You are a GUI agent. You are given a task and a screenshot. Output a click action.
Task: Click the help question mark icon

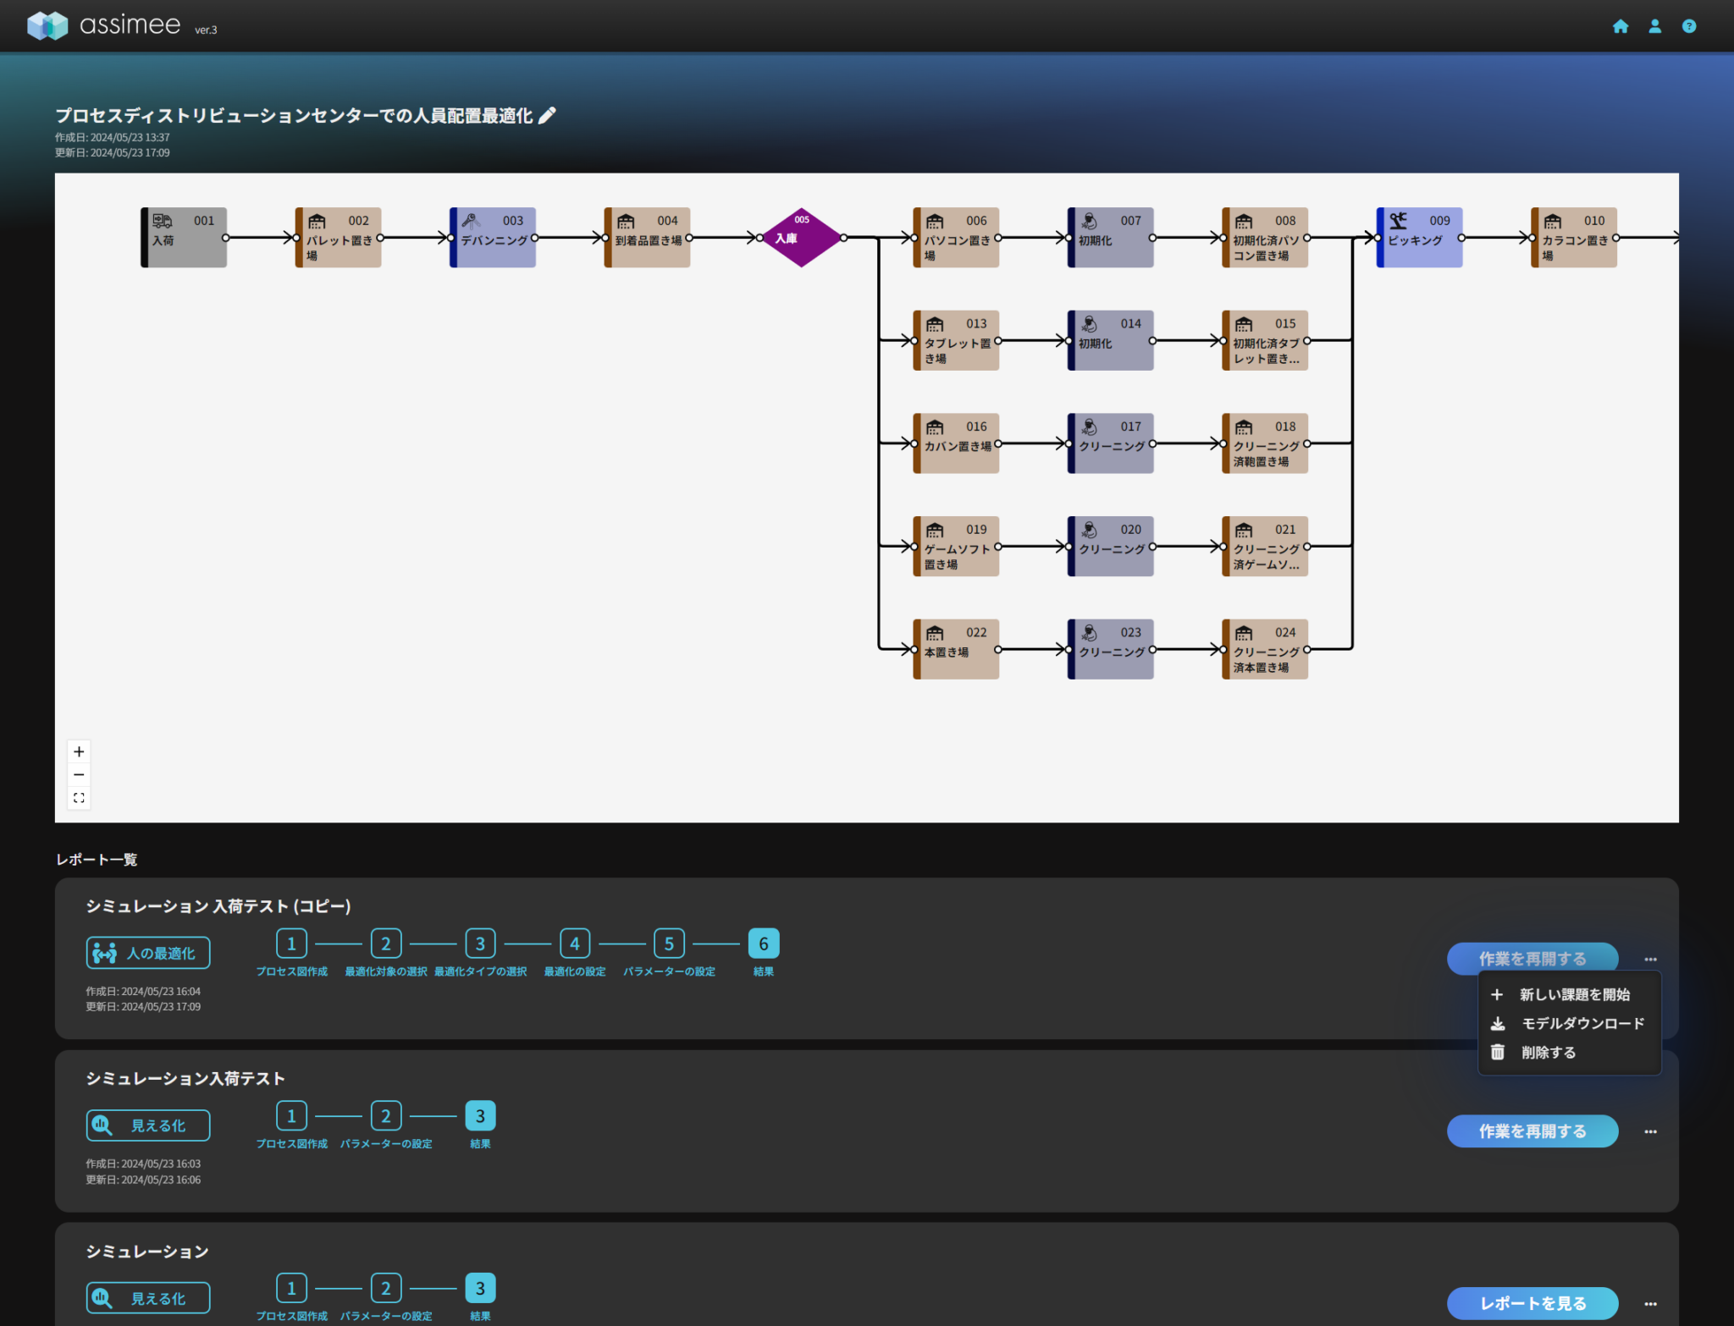[1688, 26]
